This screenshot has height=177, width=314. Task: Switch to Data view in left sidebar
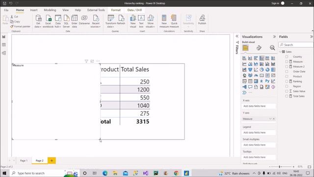4,45
